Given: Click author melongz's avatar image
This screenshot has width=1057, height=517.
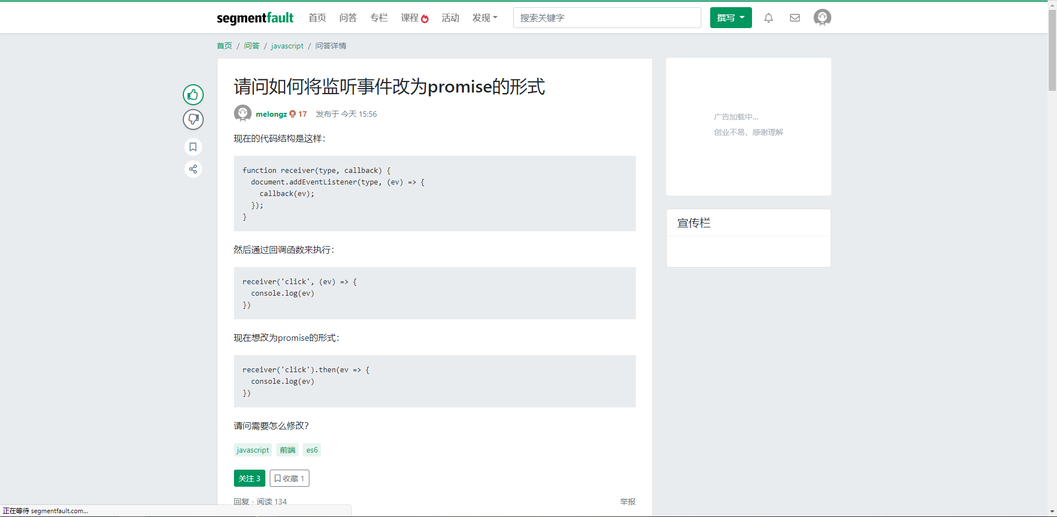Looking at the screenshot, I should click(x=243, y=113).
